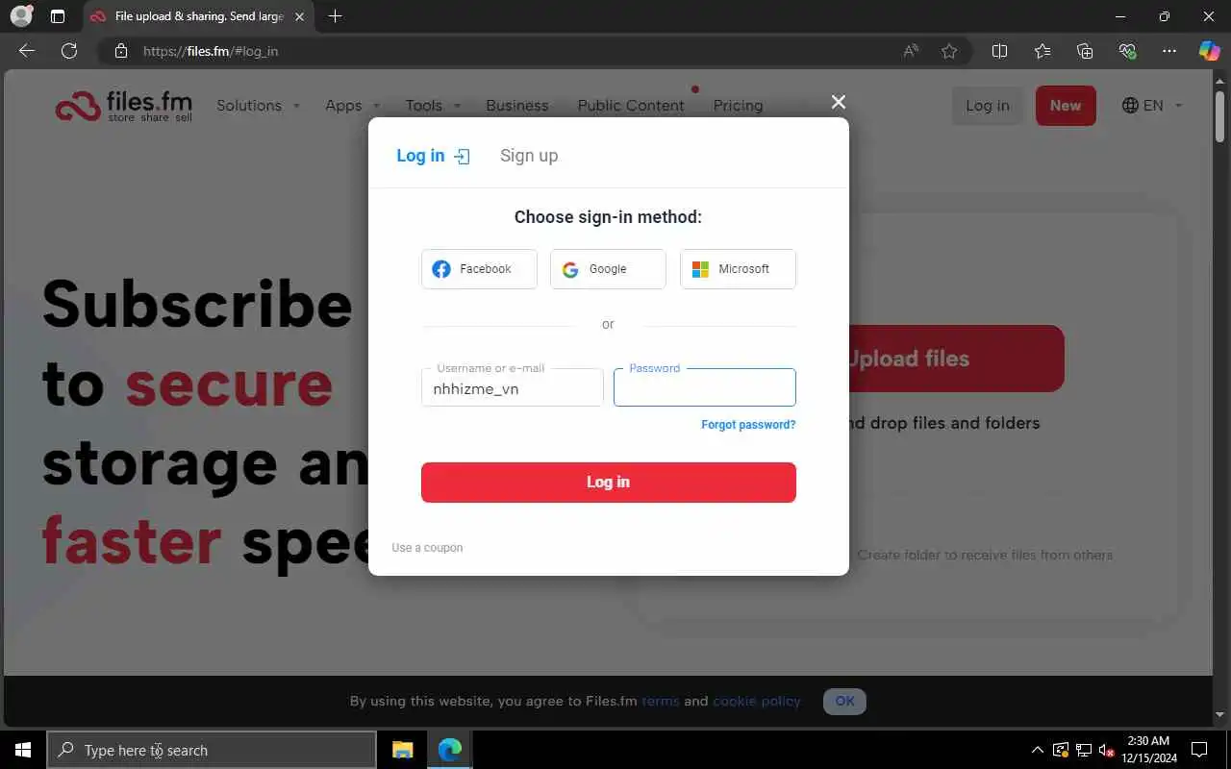Click the Upload files button
This screenshot has height=769, width=1231.
click(956, 359)
